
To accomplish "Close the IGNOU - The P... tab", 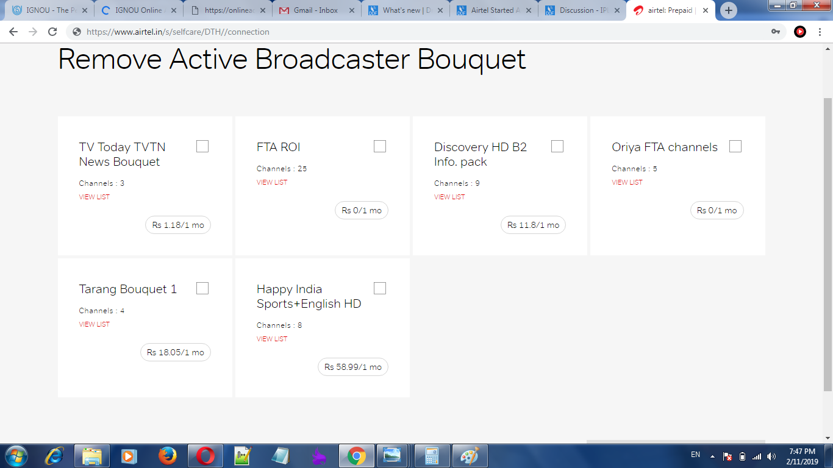I will [85, 10].
